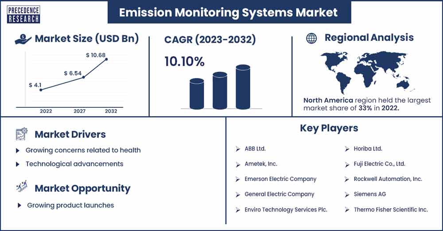Viewport: 443px width, 231px height.
Task: Click the shortest cylinder bar in CAGR chart
Action: (197, 94)
